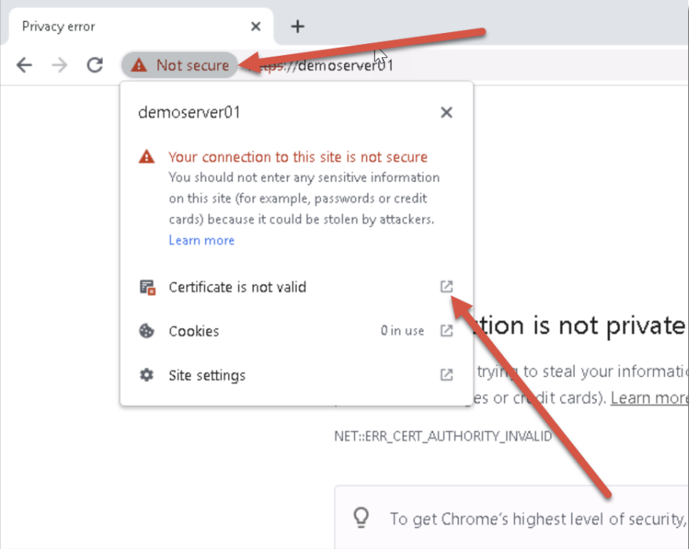Open the Learn more link in the popup

(202, 240)
